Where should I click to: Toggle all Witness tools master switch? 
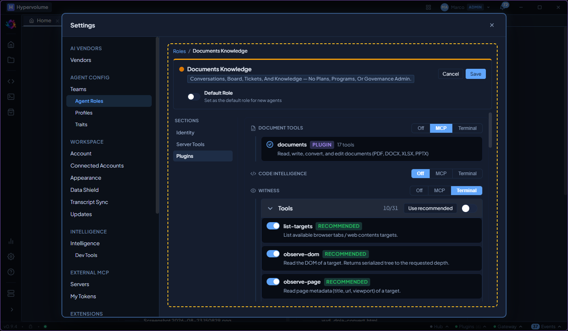(x=469, y=208)
